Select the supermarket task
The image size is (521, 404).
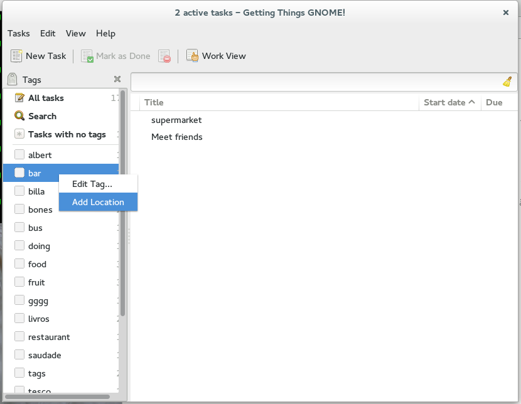pos(176,120)
